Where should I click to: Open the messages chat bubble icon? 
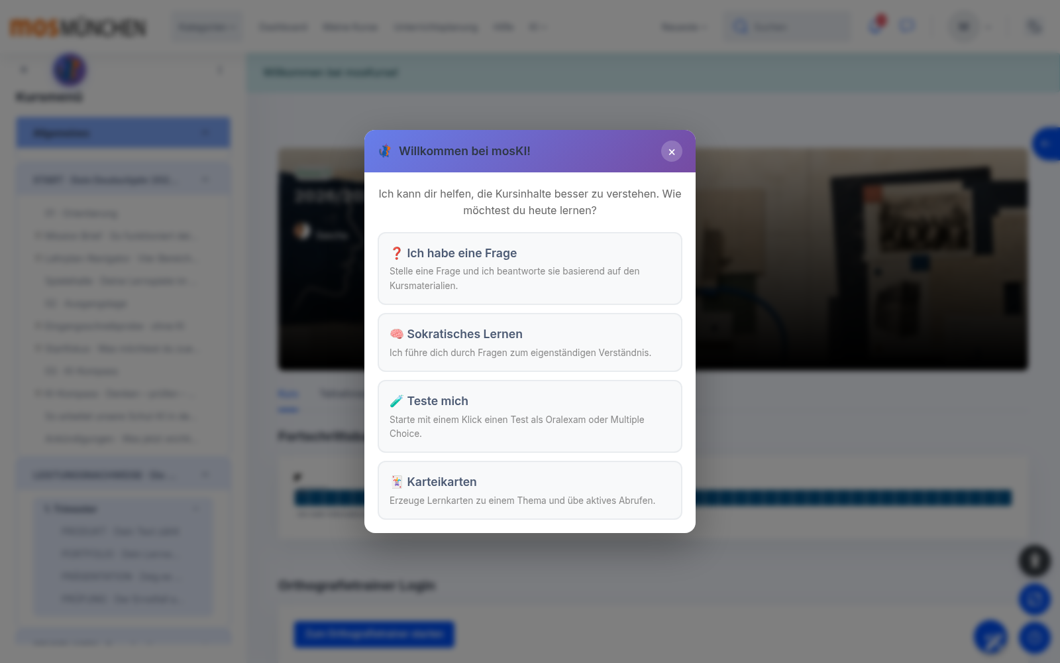(x=907, y=26)
